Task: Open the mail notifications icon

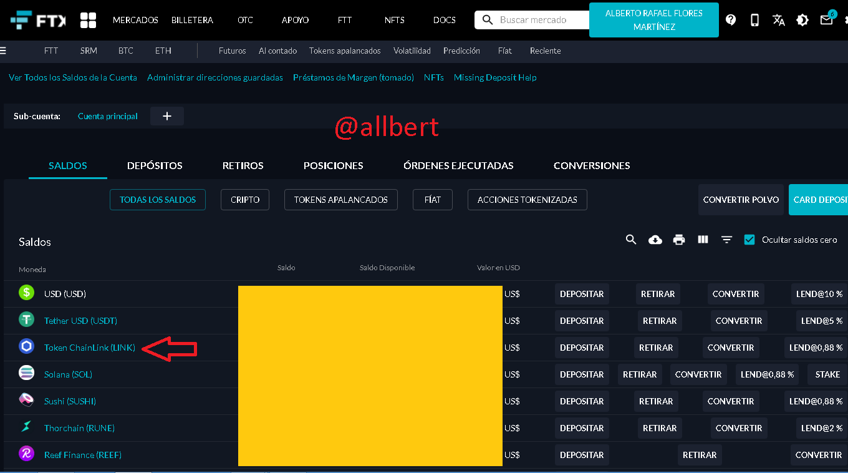Action: click(x=826, y=20)
